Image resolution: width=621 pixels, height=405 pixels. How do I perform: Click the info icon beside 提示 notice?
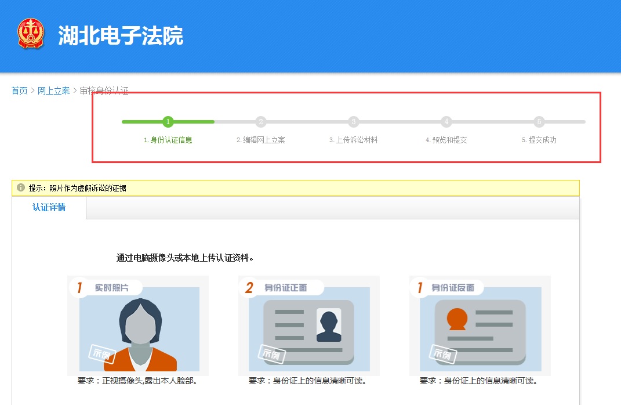point(21,188)
